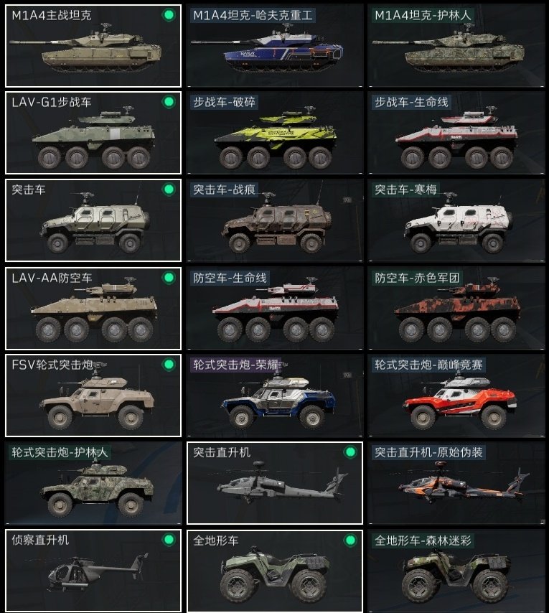Pick the M1A4坦克-护林人 camo tank skin
The image size is (549, 613).
(x=456, y=46)
